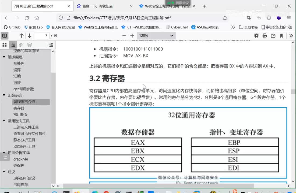
Task: Click the outline expand-all icon in sidebar
Action: pos(51,44)
